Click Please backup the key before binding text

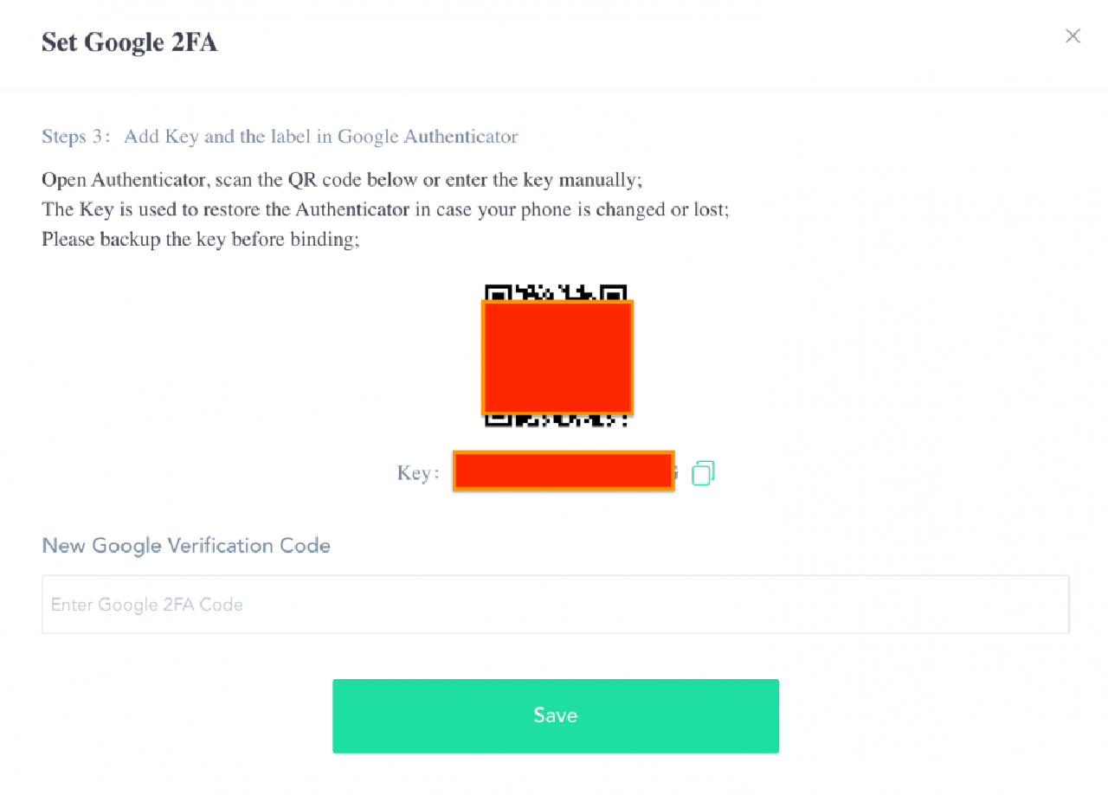(x=201, y=239)
